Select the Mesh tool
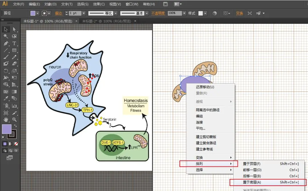Image resolution: width=308 pixels, height=191 pixels. tap(6, 92)
